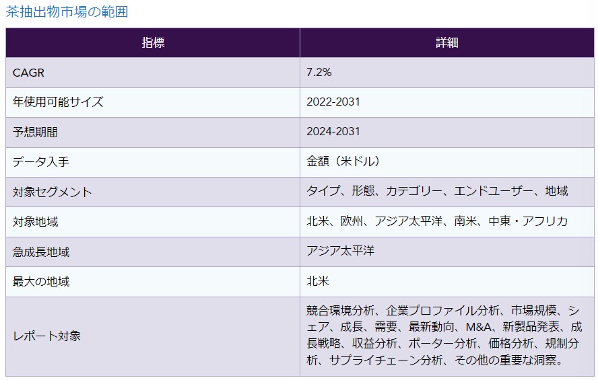The height and width of the screenshot is (380, 598).
Task: Click the レポート対象 label
Action: 46,336
